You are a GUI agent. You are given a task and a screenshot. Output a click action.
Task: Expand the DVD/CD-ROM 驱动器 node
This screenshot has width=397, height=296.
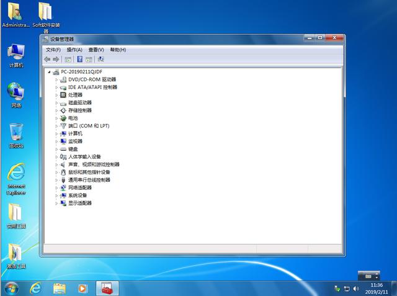point(56,79)
